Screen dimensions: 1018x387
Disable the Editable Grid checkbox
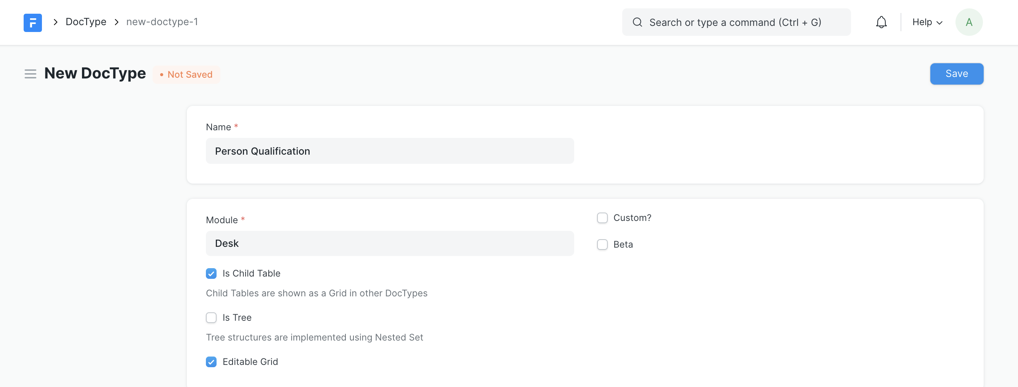click(x=212, y=362)
